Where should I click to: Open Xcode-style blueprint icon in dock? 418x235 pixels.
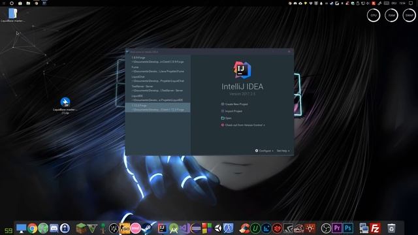pyautogui.click(x=229, y=228)
